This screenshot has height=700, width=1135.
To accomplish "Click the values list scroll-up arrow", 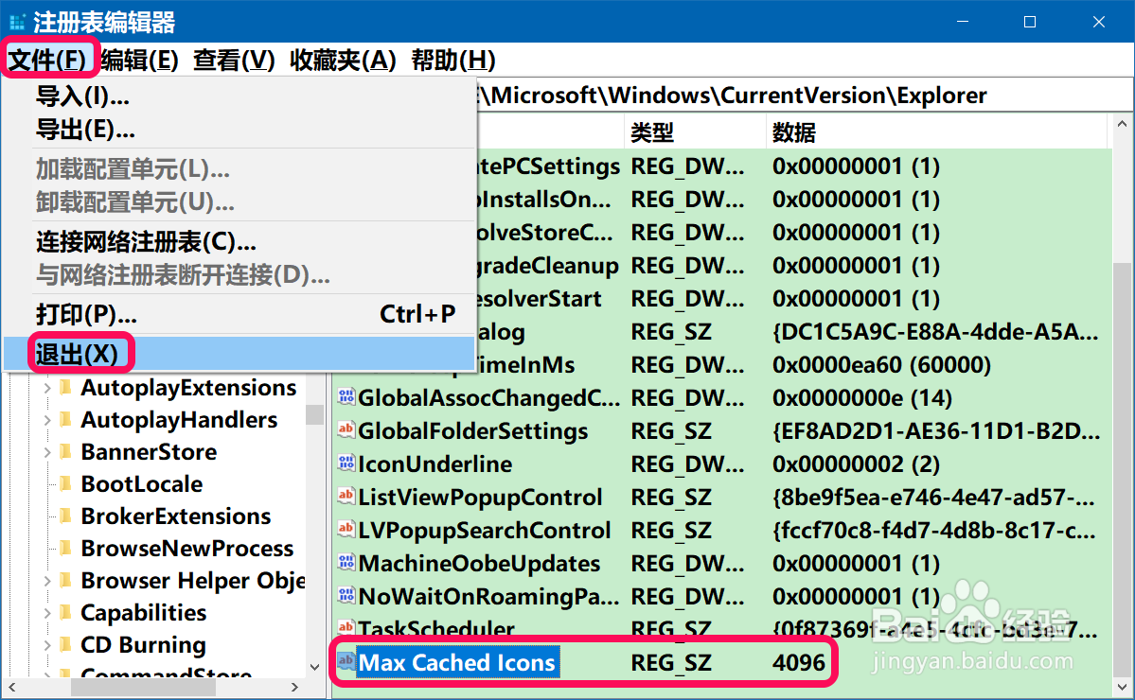I will point(1122,124).
